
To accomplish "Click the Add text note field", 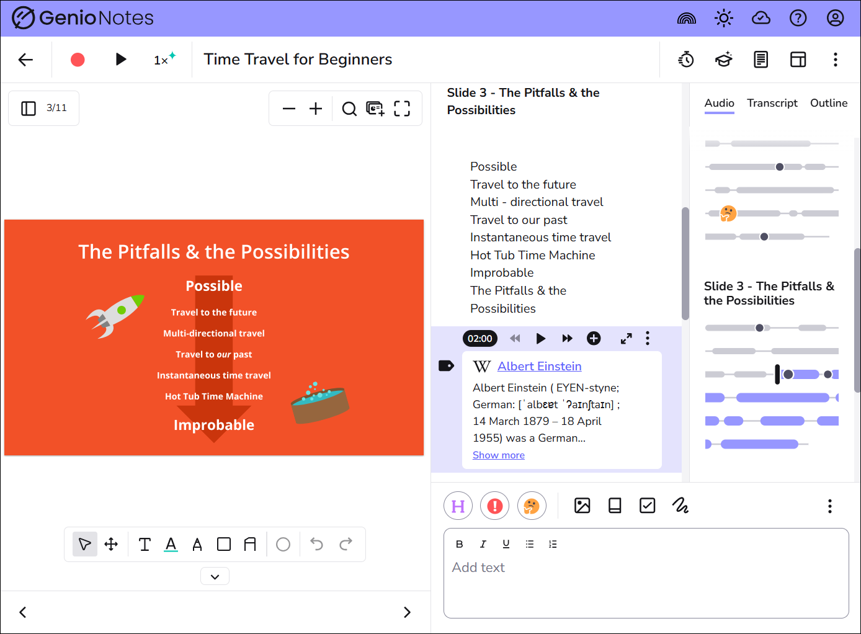I will click(645, 583).
